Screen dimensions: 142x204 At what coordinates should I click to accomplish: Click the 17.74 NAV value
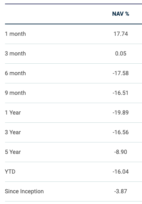(121, 34)
